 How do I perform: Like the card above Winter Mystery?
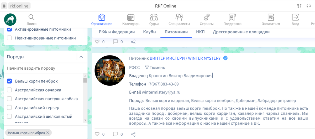point(97,42)
